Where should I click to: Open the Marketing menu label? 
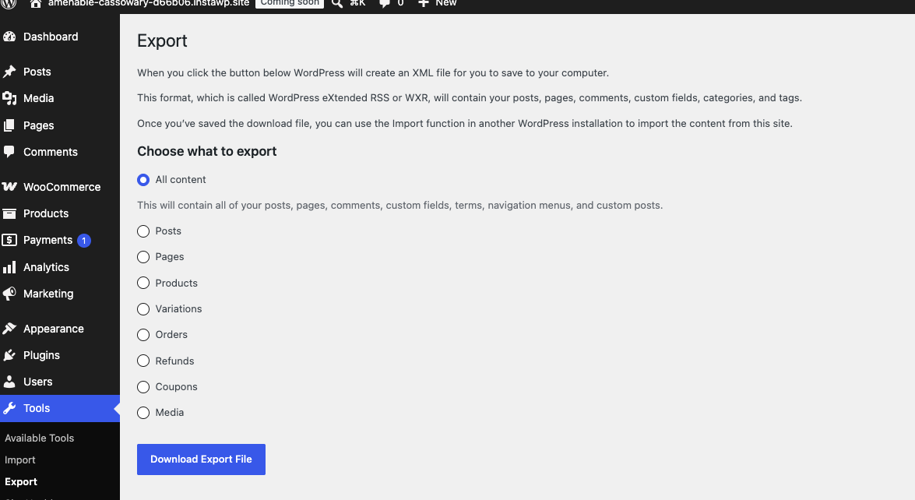[48, 294]
